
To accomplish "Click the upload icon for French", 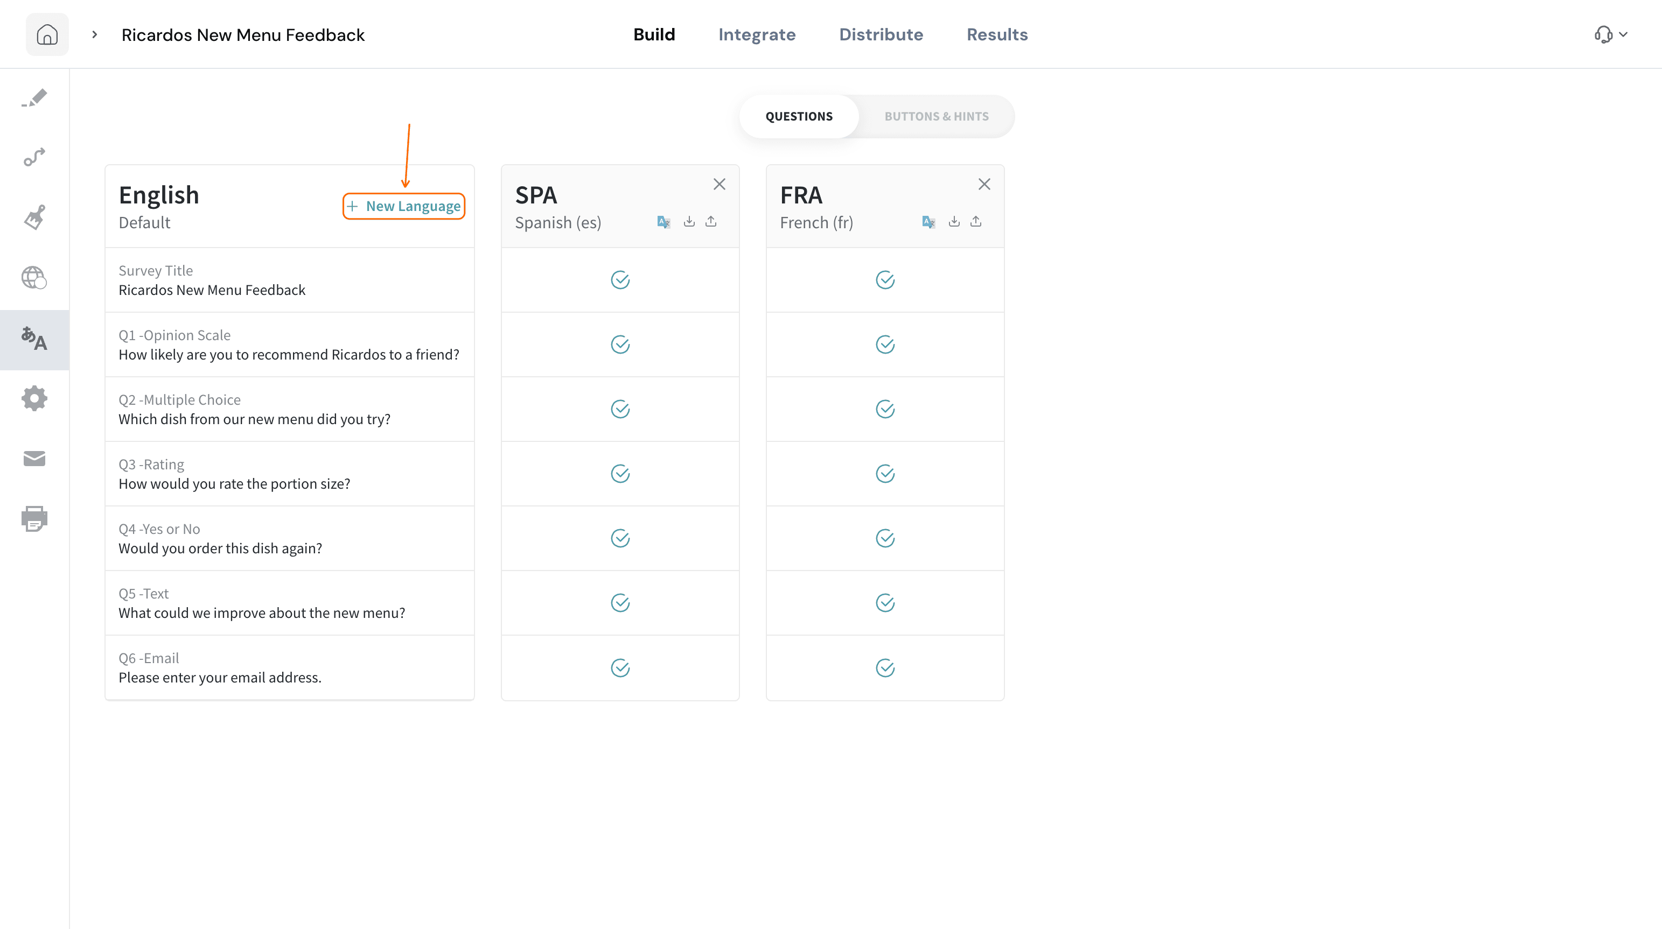I will (976, 221).
